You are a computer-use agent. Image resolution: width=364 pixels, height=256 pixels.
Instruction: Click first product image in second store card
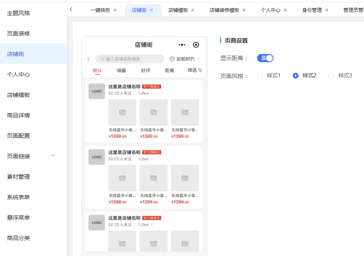click(x=122, y=178)
